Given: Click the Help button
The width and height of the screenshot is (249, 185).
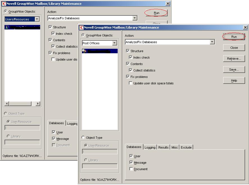Looking at the screenshot, I should (234, 80).
